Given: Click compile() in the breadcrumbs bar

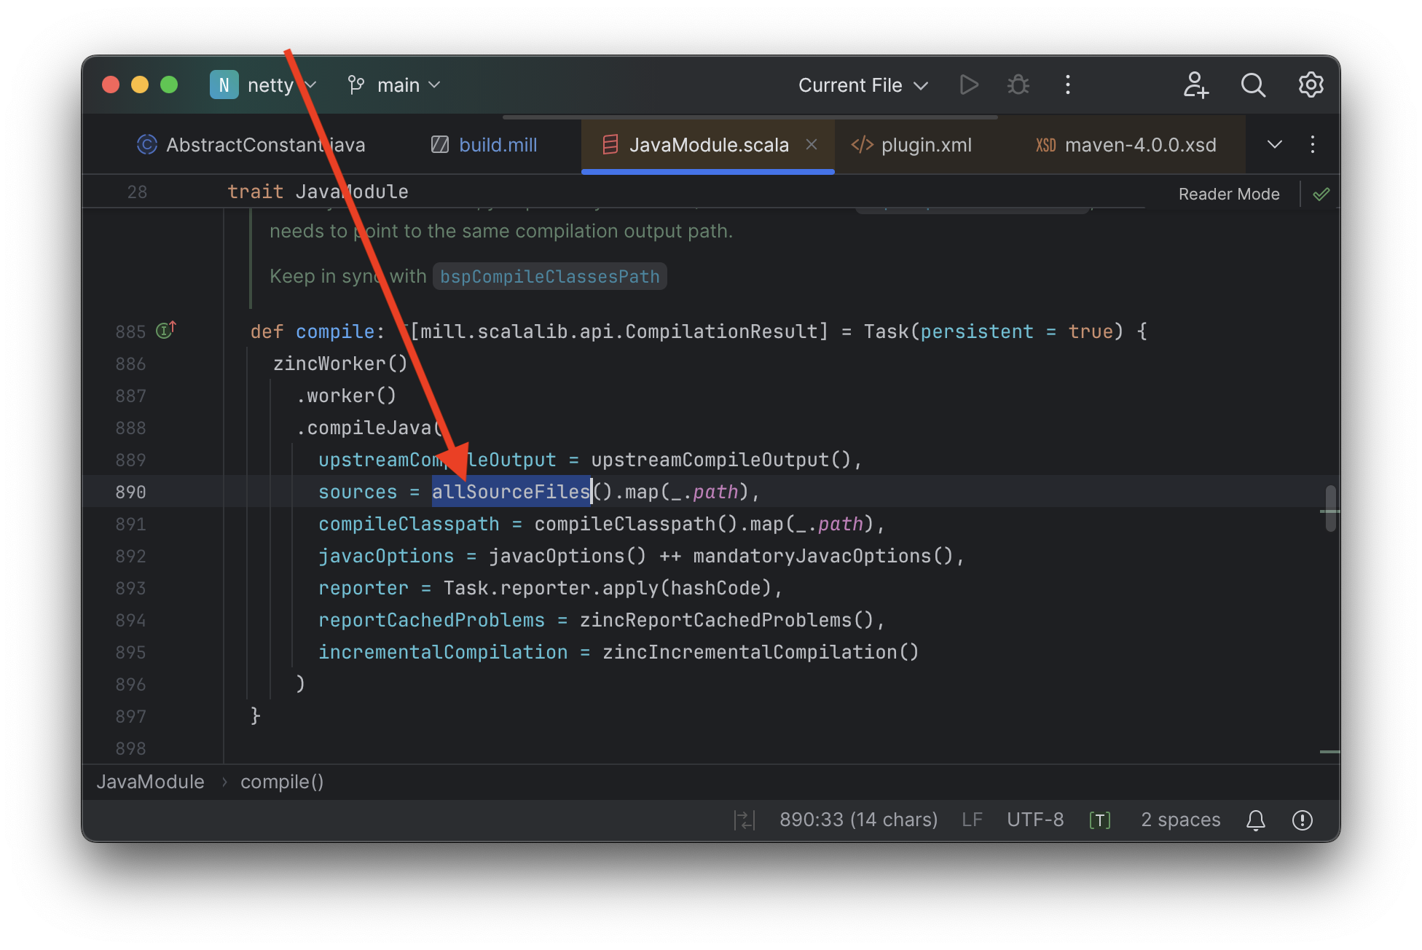Looking at the screenshot, I should [281, 781].
